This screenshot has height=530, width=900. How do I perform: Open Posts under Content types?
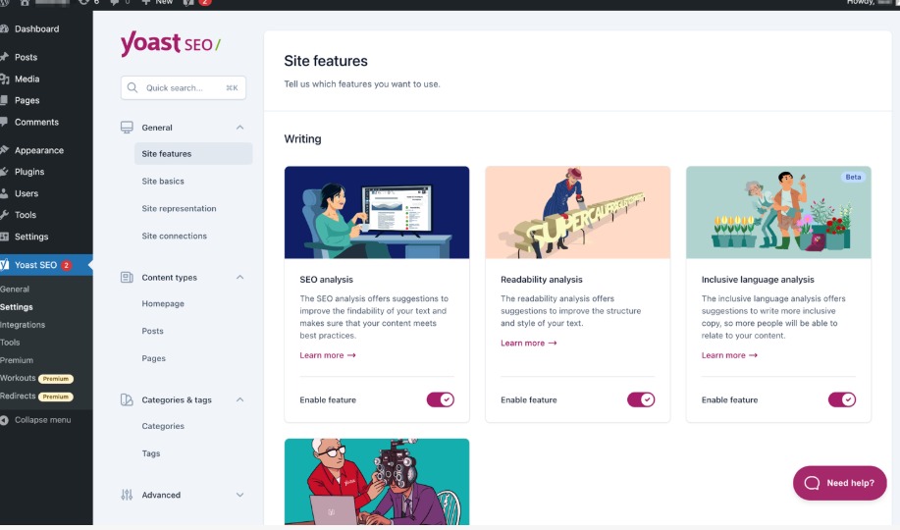pos(153,331)
